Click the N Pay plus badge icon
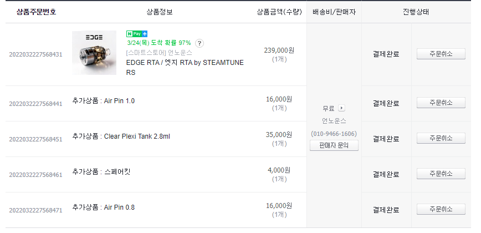The height and width of the screenshot is (233, 481). [137, 34]
